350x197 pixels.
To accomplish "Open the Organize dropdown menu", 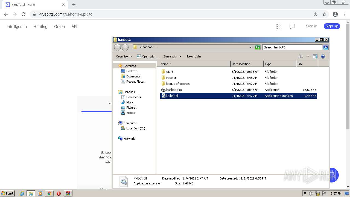I will tap(124, 56).
